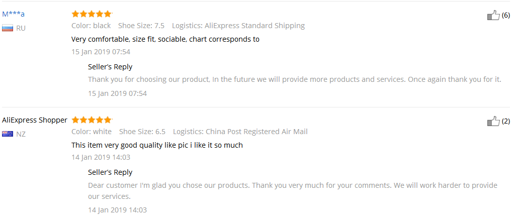The width and height of the screenshot is (514, 224).
Task: Select the 'Very comfortable, size fit' review text
Action: pyautogui.click(x=165, y=39)
